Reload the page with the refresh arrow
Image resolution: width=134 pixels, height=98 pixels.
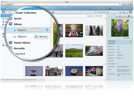pos(119,4)
